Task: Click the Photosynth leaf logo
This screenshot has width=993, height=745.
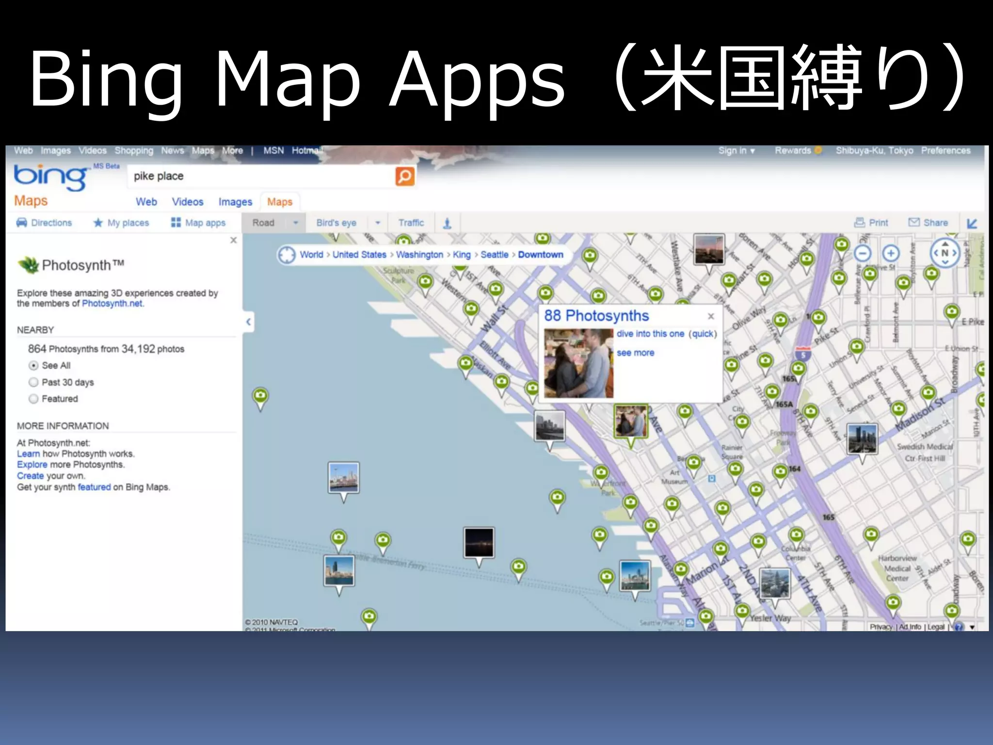Action: coord(29,265)
